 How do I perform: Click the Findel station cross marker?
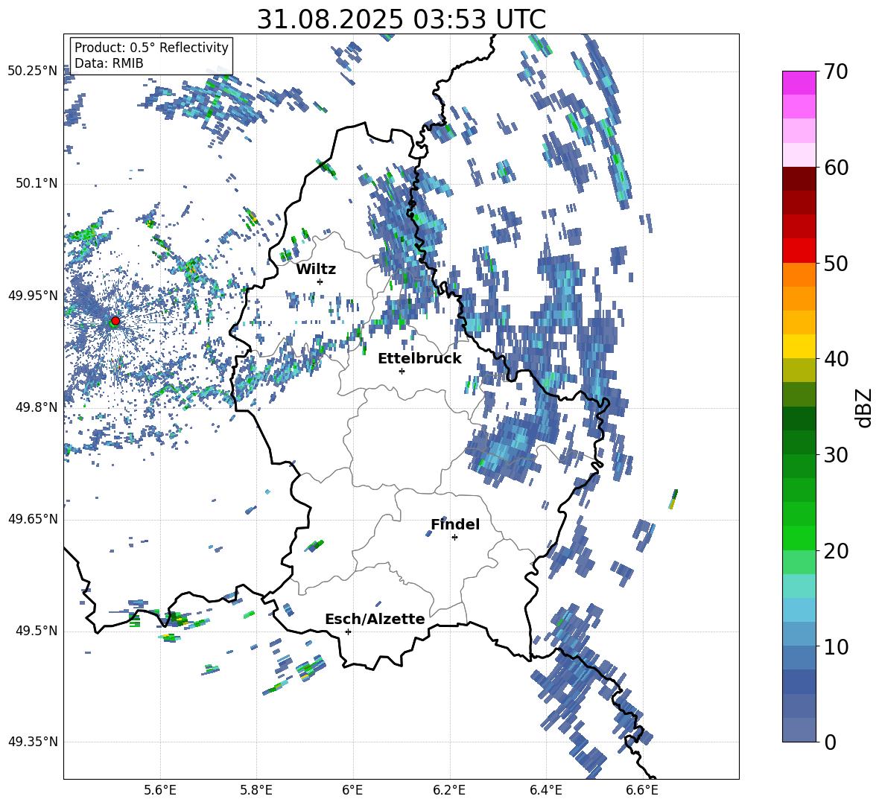pyautogui.click(x=454, y=538)
